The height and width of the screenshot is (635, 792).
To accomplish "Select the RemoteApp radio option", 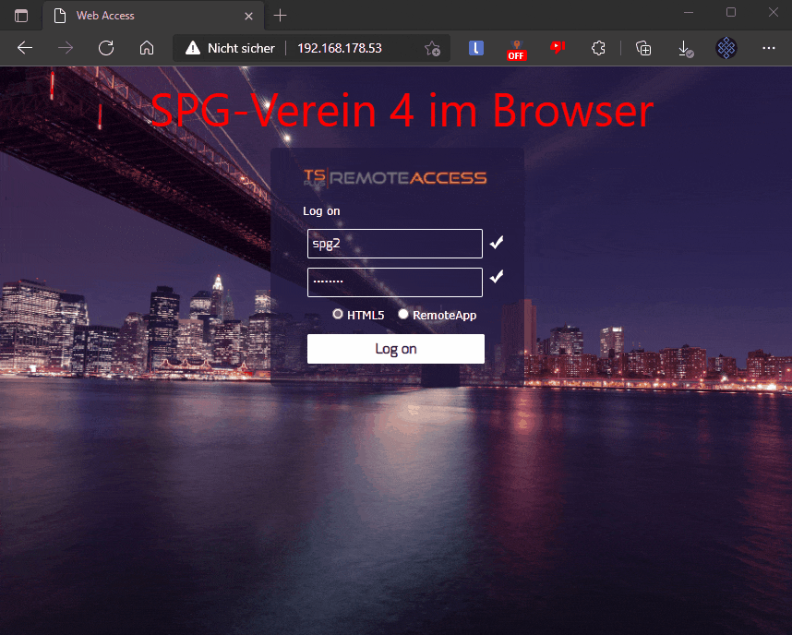I will [403, 315].
